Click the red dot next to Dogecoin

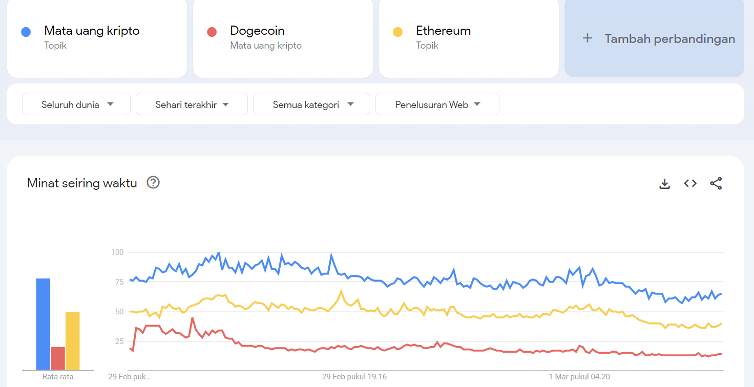pos(212,32)
